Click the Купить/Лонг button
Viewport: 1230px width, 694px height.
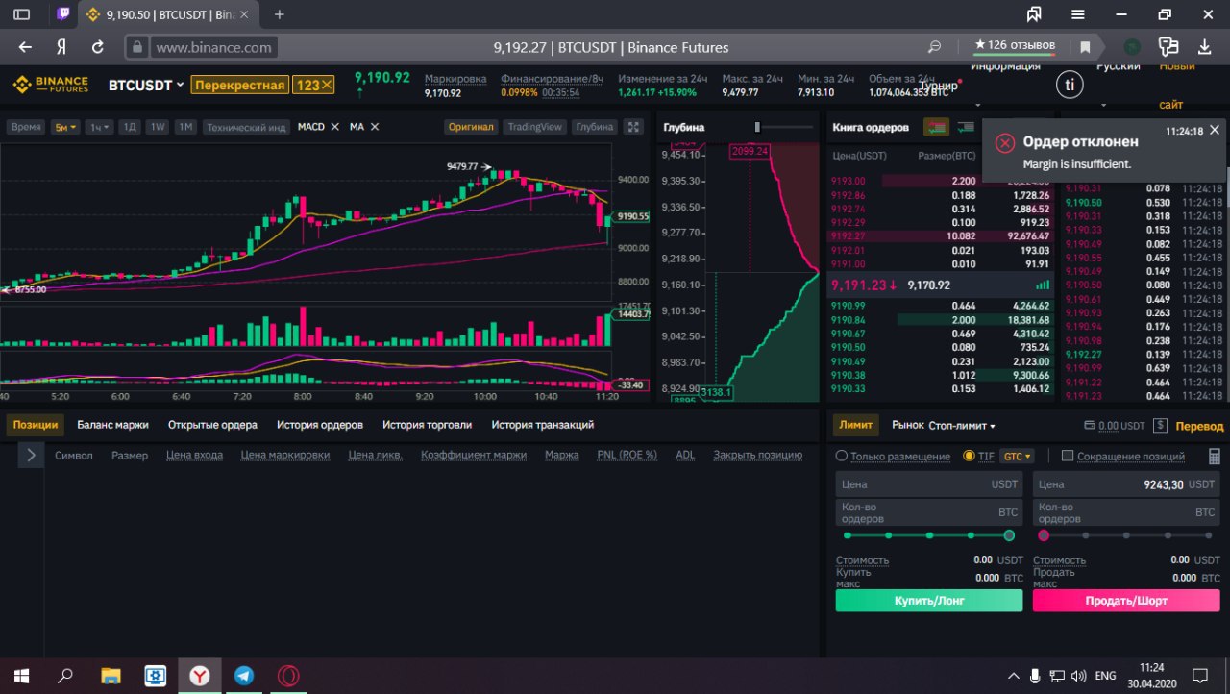tap(929, 600)
